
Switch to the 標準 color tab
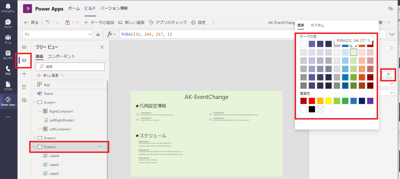(301, 25)
